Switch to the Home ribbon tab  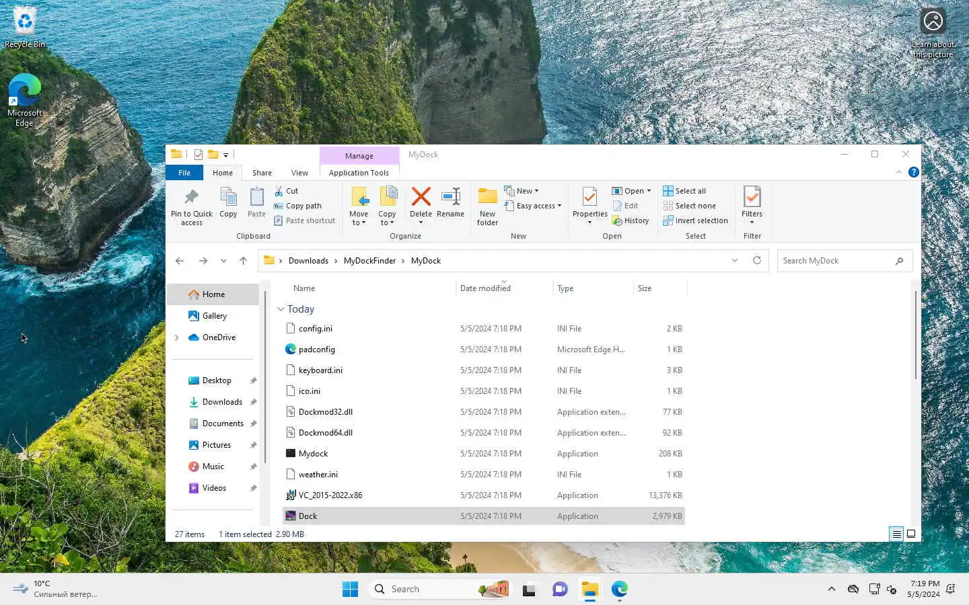223,173
